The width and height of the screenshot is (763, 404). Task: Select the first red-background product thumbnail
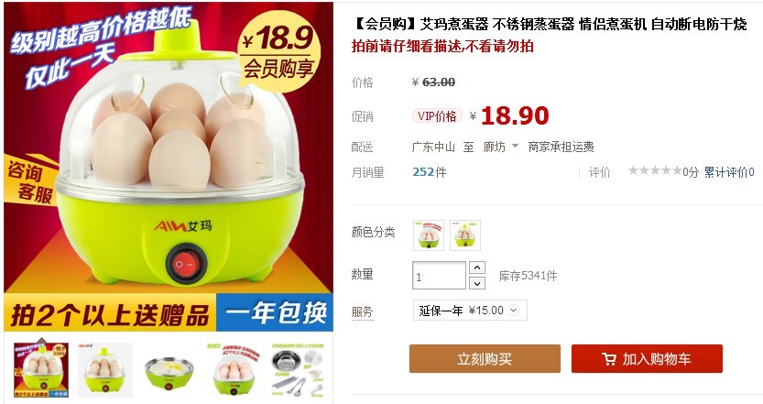click(41, 370)
